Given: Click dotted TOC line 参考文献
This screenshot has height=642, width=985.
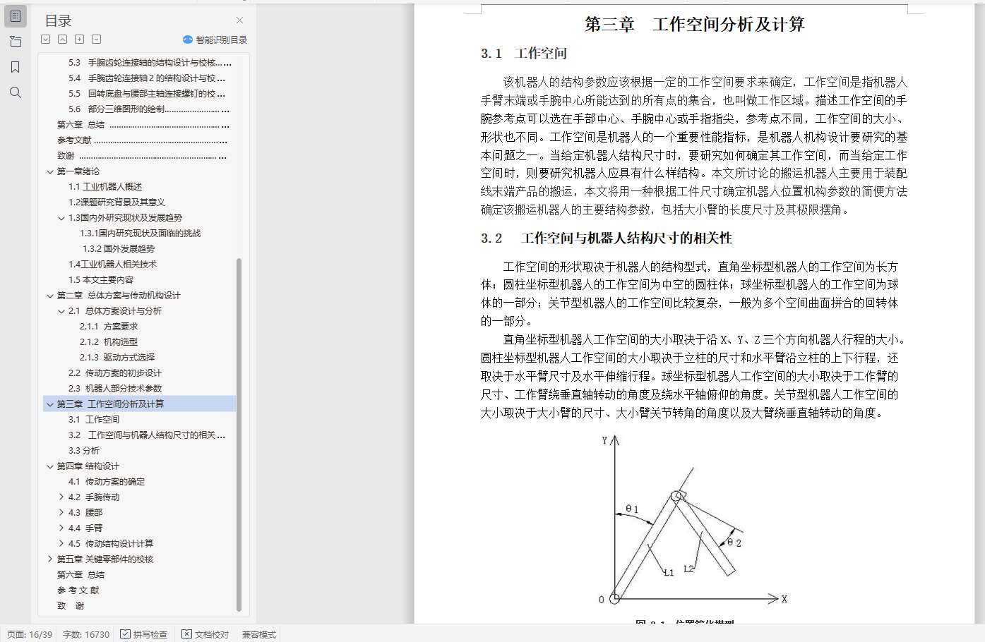Looking at the screenshot, I should click(143, 140).
